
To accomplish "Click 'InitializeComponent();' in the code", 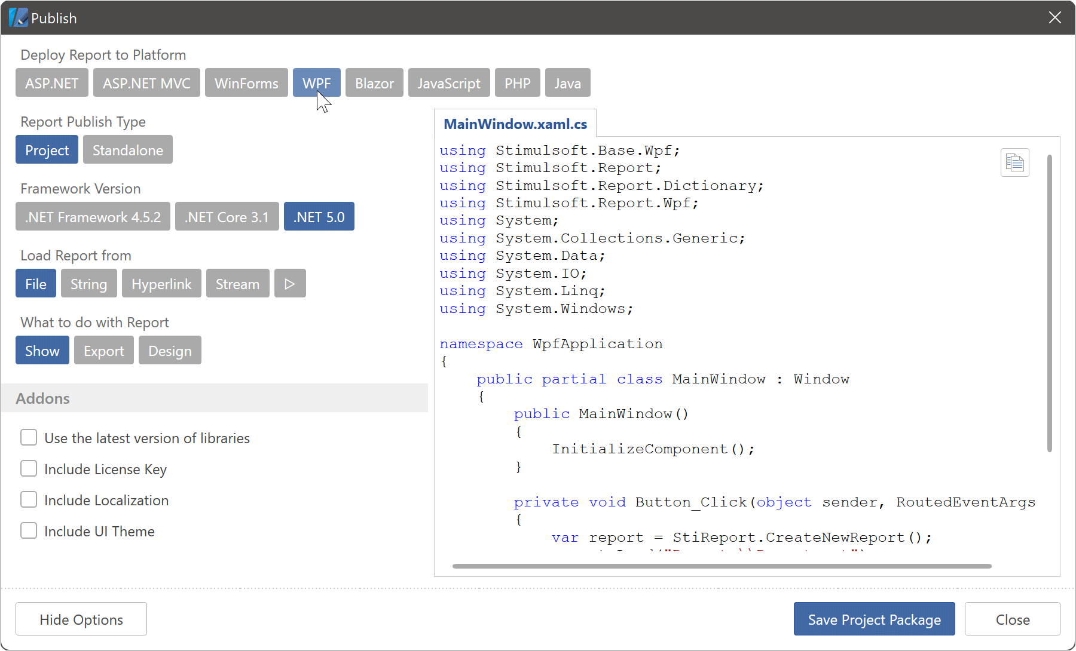I will [x=653, y=449].
